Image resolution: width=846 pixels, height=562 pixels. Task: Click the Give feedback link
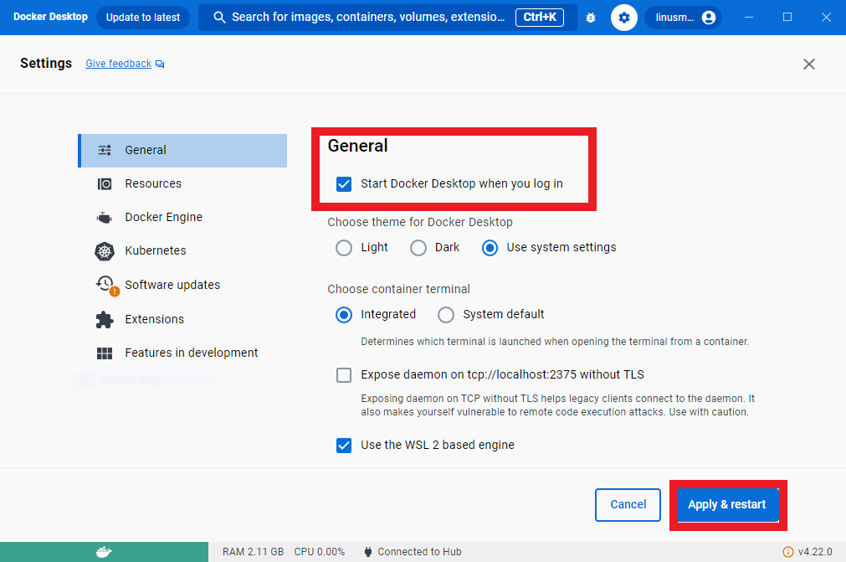click(118, 64)
